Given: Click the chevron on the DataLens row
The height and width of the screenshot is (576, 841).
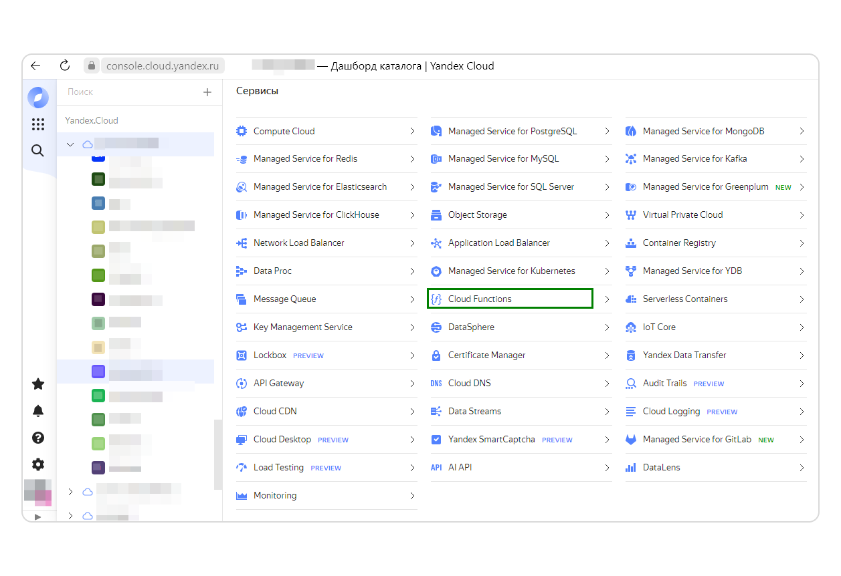Looking at the screenshot, I should [x=802, y=468].
